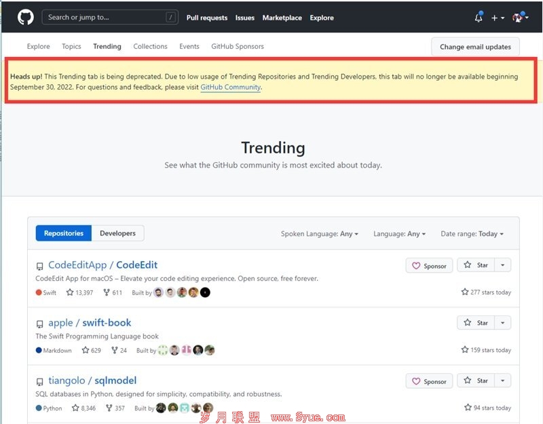
Task: Open the black last contributor avatar of CodeEdit
Action: [205, 292]
